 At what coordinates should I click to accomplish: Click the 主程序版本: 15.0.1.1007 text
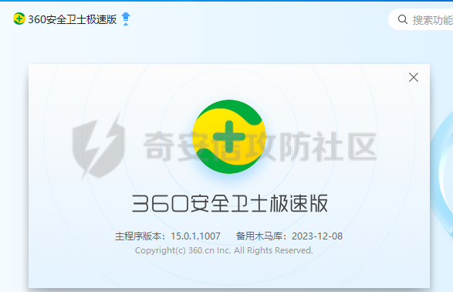coord(167,236)
